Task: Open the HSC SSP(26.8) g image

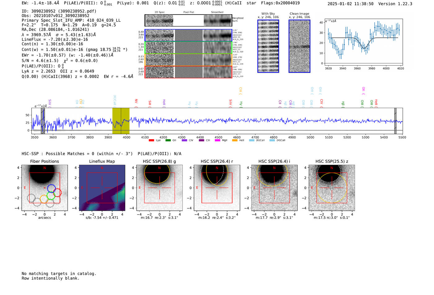Action: pos(159,188)
